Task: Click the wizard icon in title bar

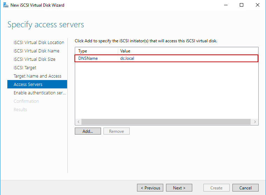Action: pos(6,5)
